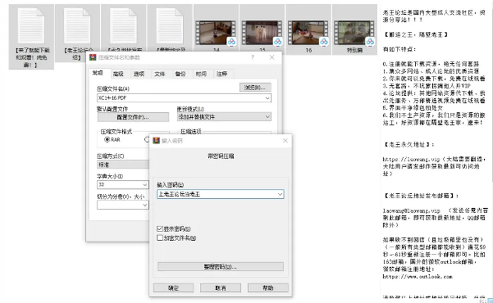Close the 压缩文件名和参数 dialog window
This screenshot has height=303, width=493.
[x=272, y=57]
